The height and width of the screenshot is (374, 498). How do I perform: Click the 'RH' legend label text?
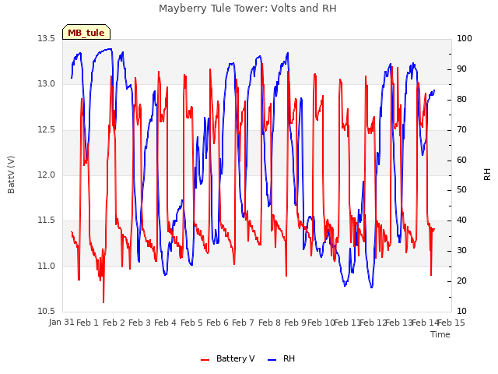(x=289, y=358)
